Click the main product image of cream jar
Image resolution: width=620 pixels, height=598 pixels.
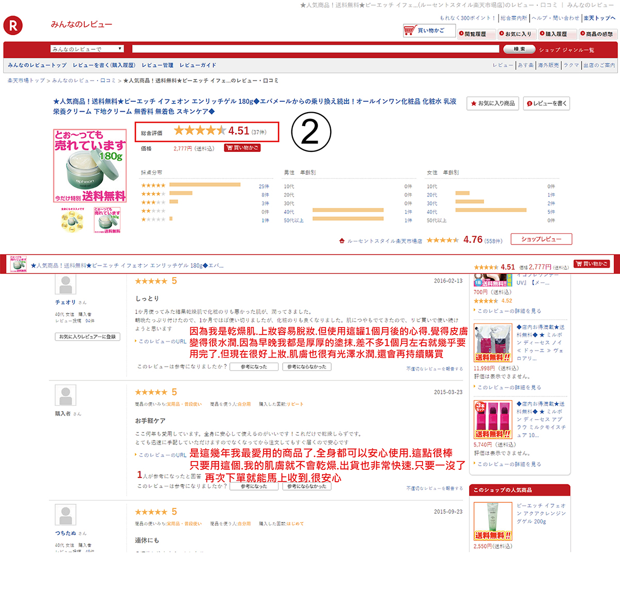click(90, 166)
